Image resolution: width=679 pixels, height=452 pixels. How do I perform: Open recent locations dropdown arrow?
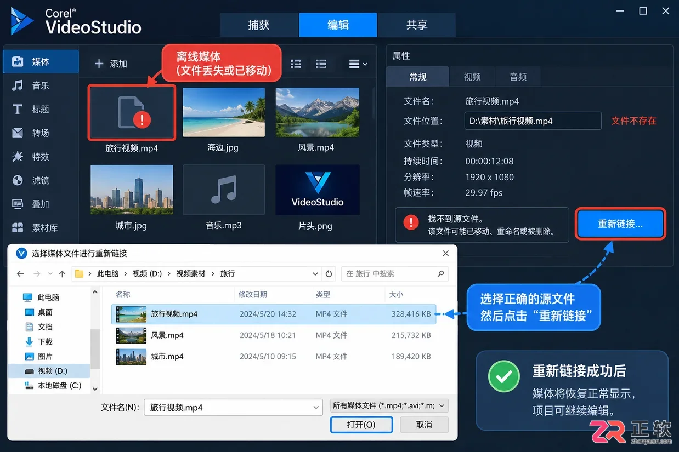[x=50, y=273]
